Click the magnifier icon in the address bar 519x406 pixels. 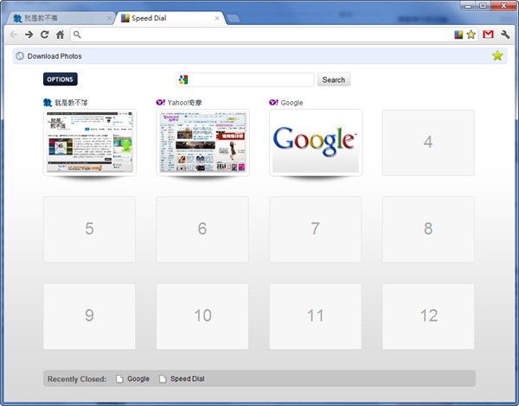point(77,35)
